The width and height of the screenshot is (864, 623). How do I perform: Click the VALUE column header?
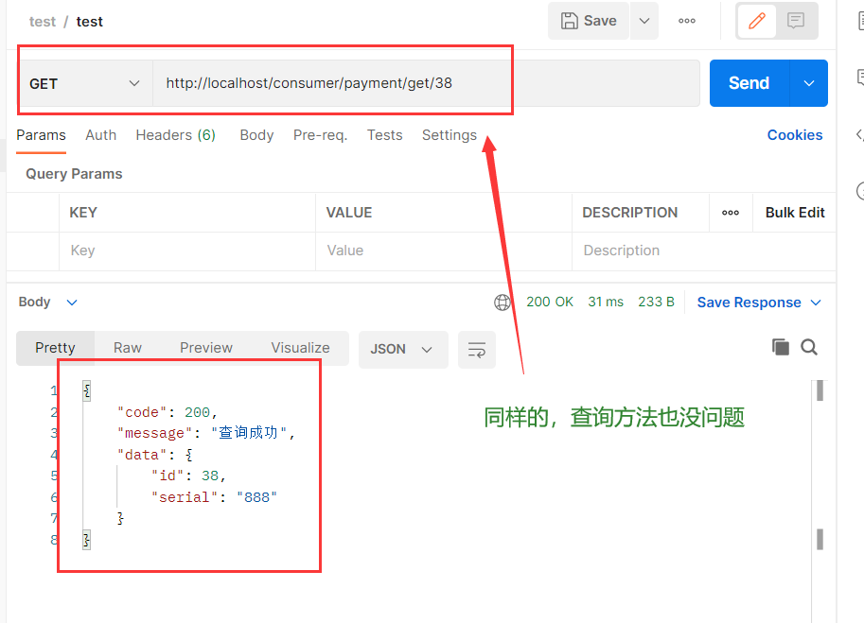point(349,213)
